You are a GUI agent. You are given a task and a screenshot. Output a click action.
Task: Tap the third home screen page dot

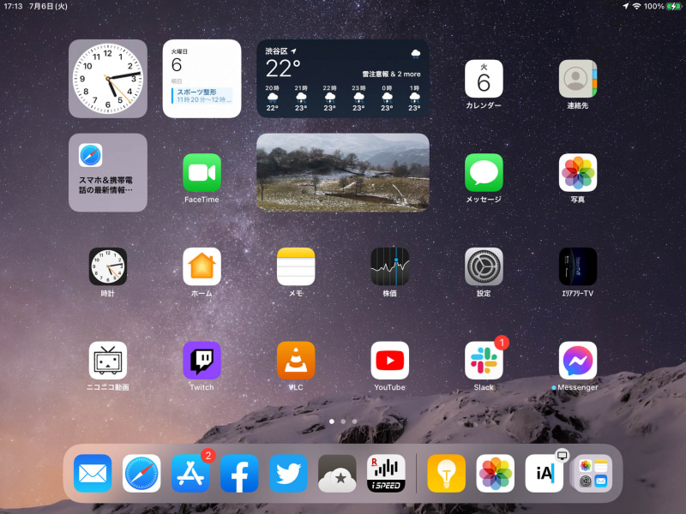coord(354,421)
